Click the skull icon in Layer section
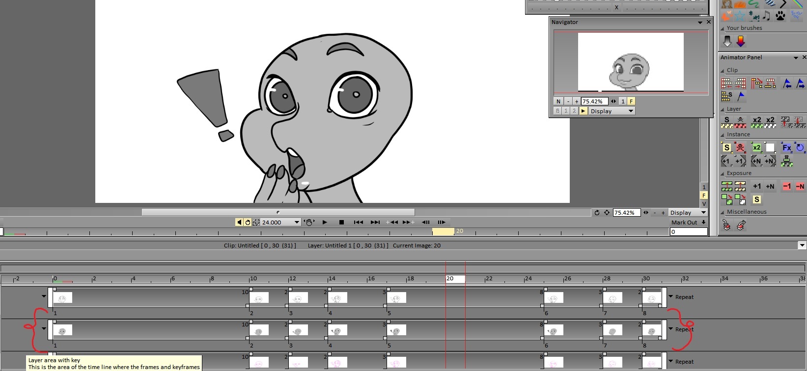This screenshot has width=807, height=371. pos(740,122)
